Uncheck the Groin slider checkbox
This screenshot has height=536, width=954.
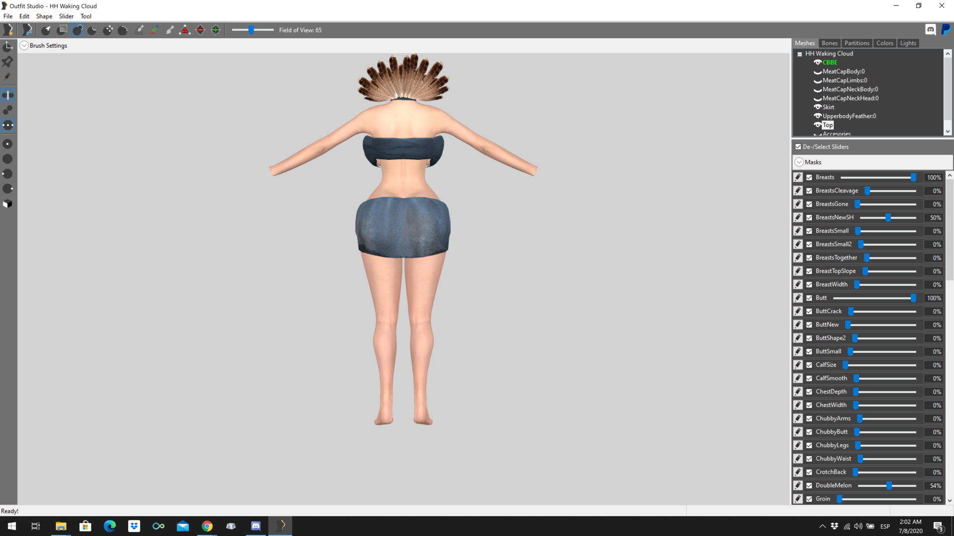[809, 499]
